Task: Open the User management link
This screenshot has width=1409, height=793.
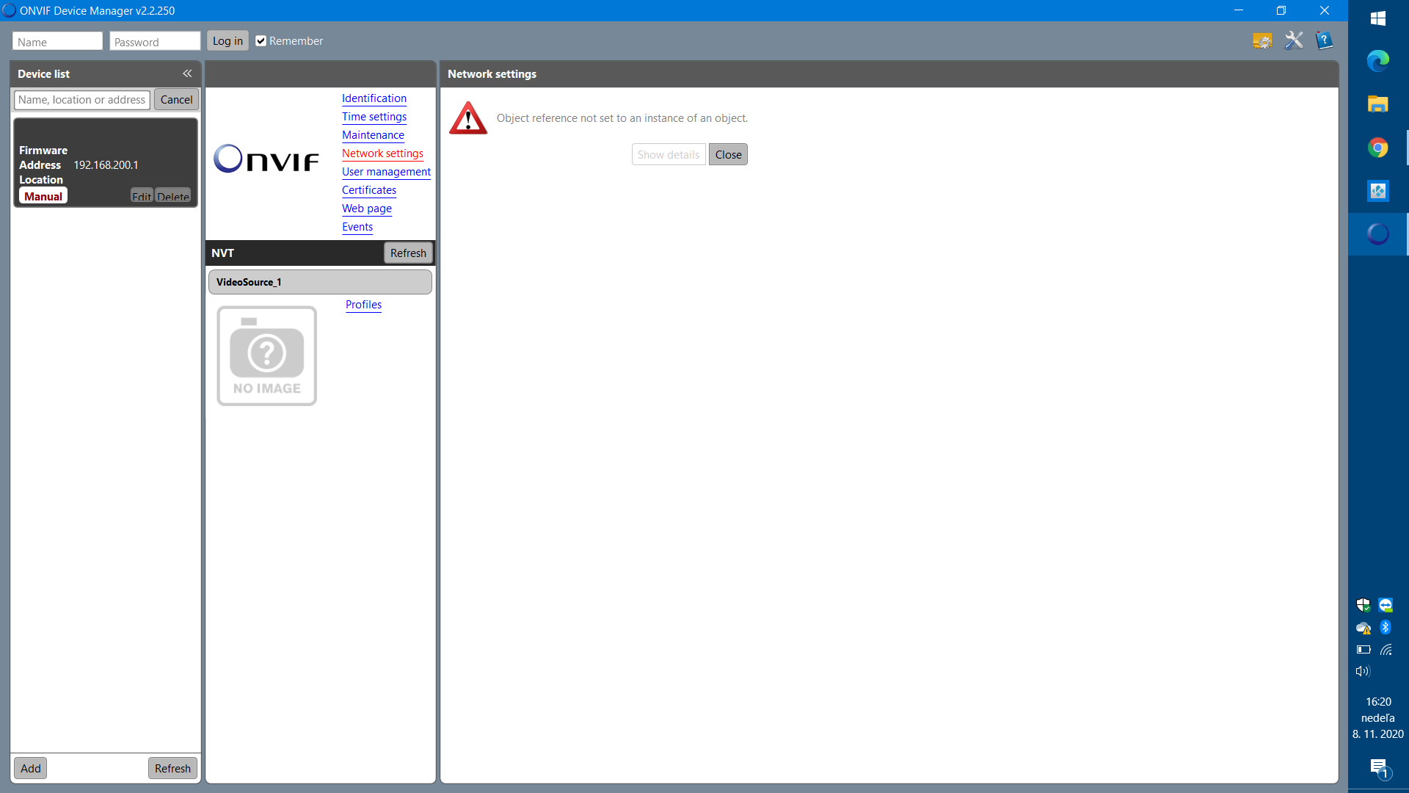Action: 386,172
